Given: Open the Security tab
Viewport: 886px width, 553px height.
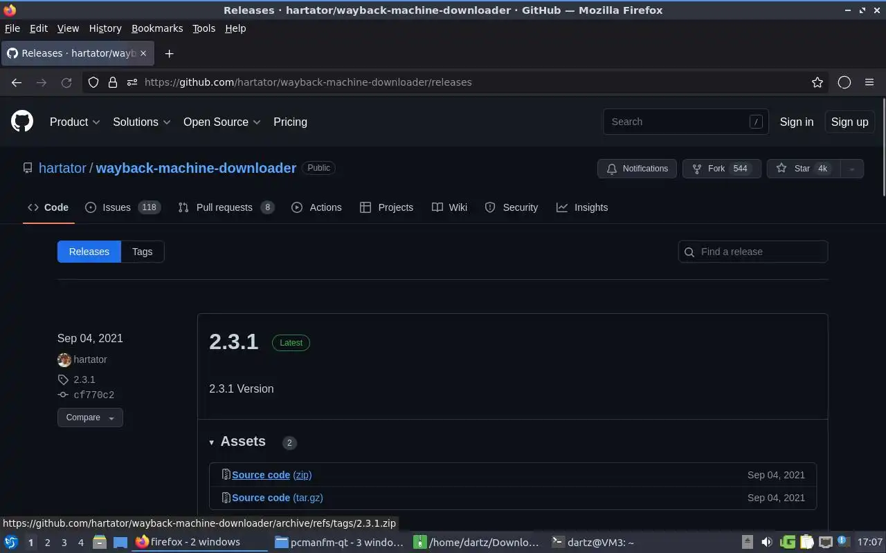Looking at the screenshot, I should click(x=511, y=207).
